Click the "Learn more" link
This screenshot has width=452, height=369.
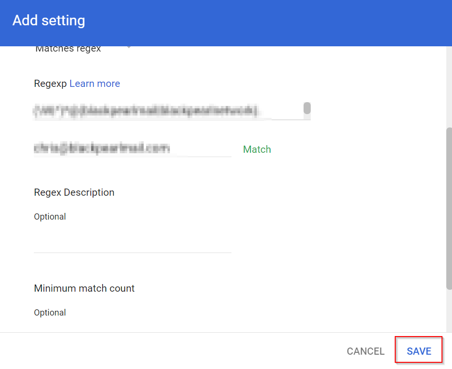tap(95, 84)
